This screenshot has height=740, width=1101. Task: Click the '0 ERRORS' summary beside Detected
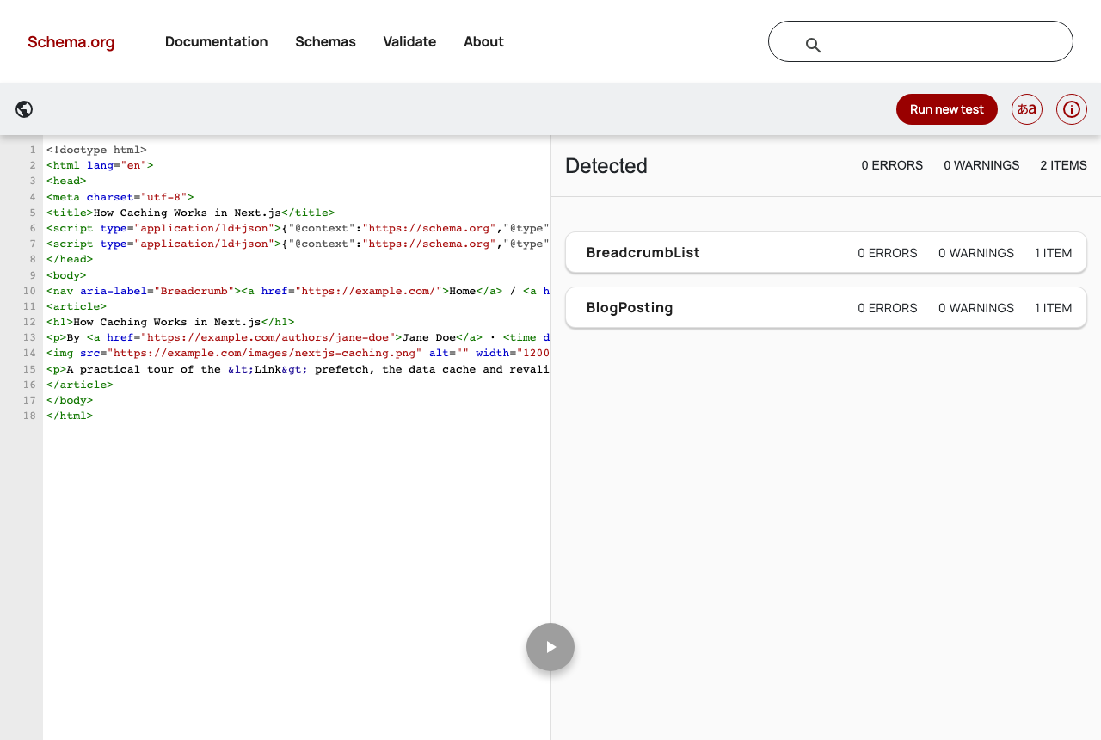(892, 165)
